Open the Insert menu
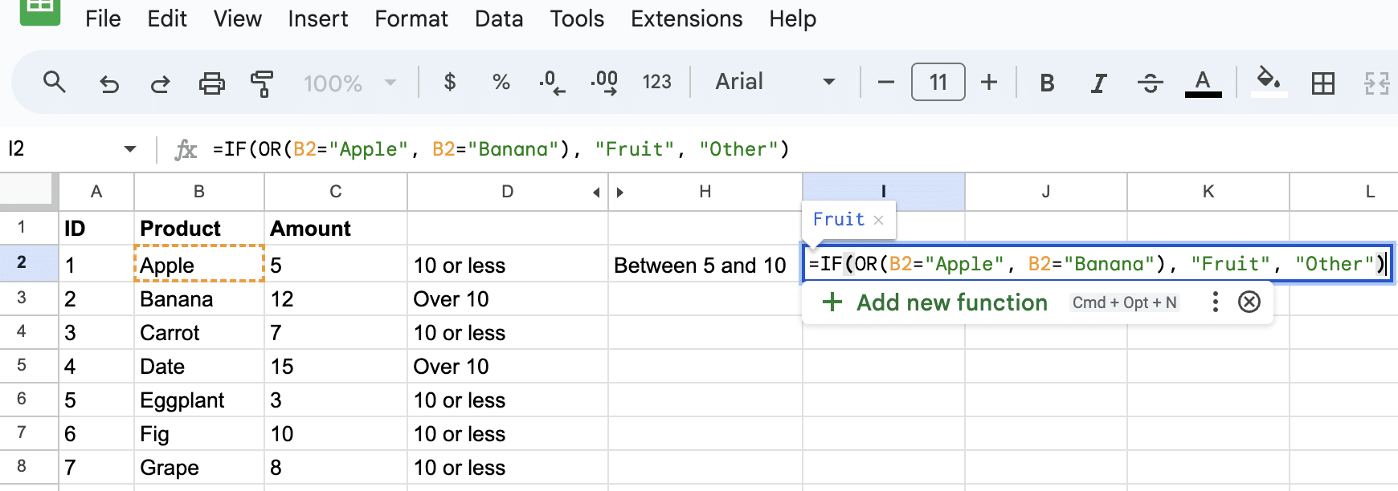 click(318, 18)
